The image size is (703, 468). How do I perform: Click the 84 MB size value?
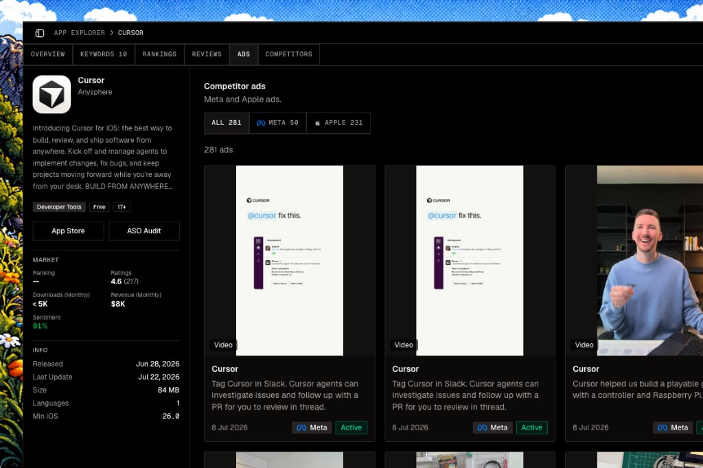tap(169, 390)
